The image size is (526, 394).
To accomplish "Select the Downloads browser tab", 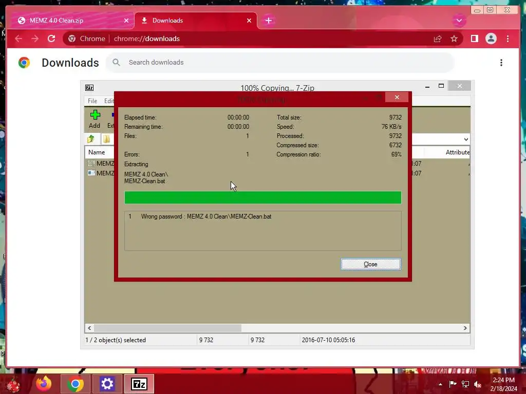I will tap(196, 21).
